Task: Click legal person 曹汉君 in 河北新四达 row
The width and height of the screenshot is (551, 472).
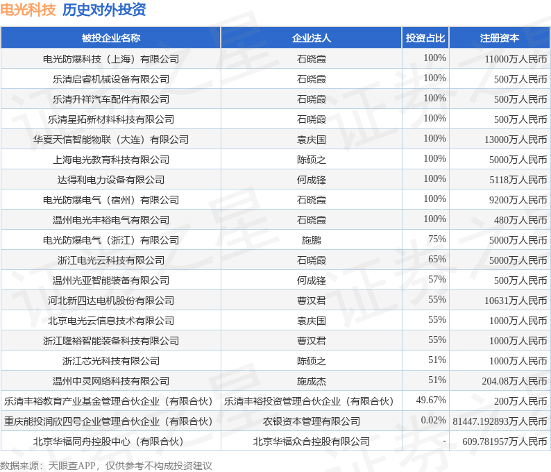Action: click(312, 301)
